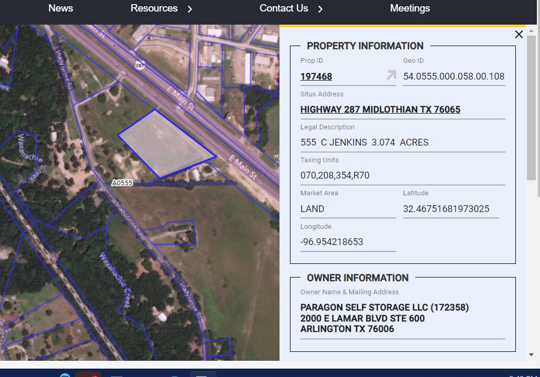Viewport: 540px width, 377px height.
Task: Expand the Resources dropdown chevron
Action: click(x=189, y=9)
